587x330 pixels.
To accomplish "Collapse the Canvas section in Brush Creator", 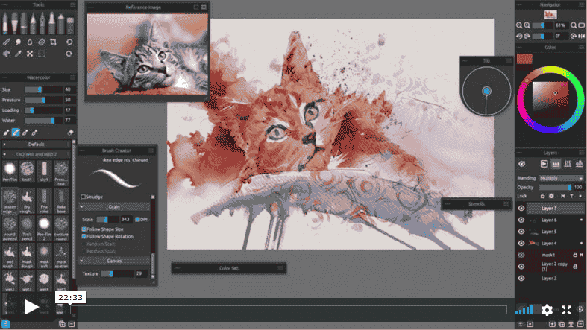I will click(x=81, y=261).
